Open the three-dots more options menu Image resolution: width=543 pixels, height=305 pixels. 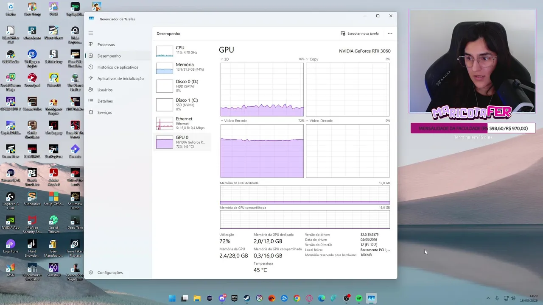390,33
